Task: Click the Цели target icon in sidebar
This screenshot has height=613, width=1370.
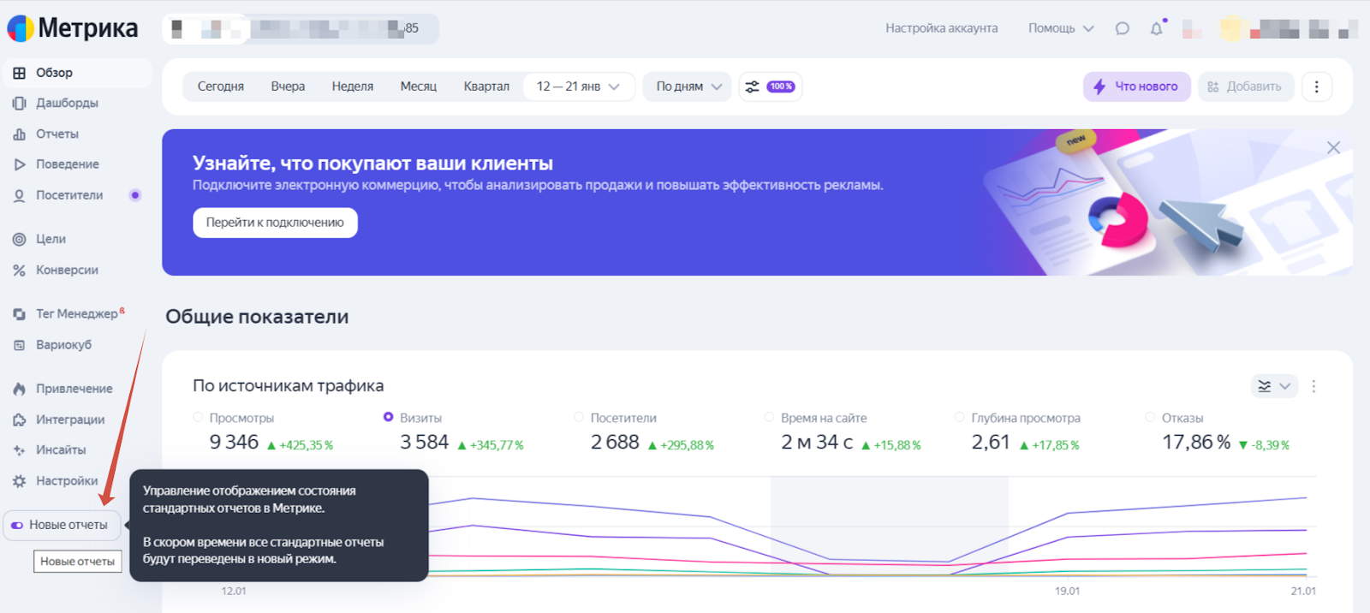Action: 19,240
